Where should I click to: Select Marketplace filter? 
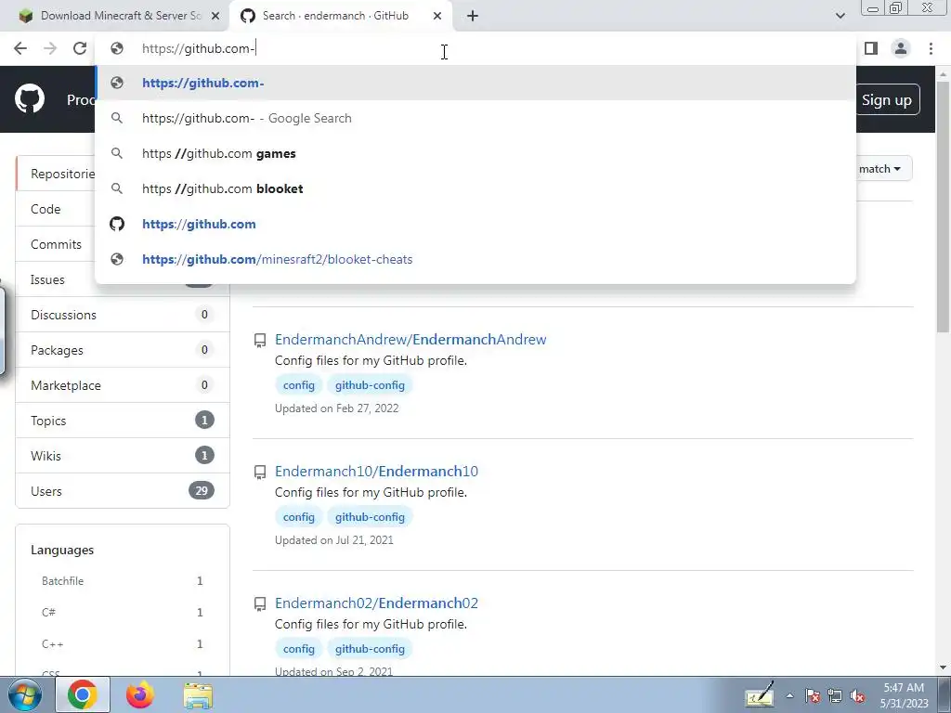coord(123,385)
